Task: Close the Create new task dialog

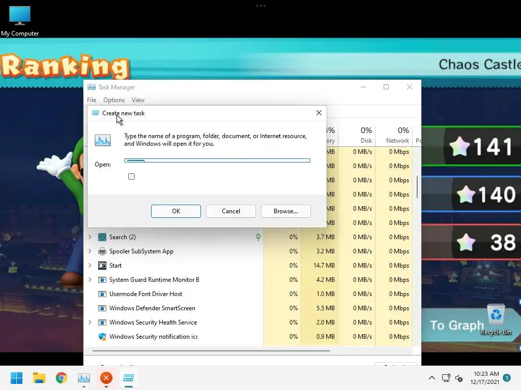Action: click(319, 113)
